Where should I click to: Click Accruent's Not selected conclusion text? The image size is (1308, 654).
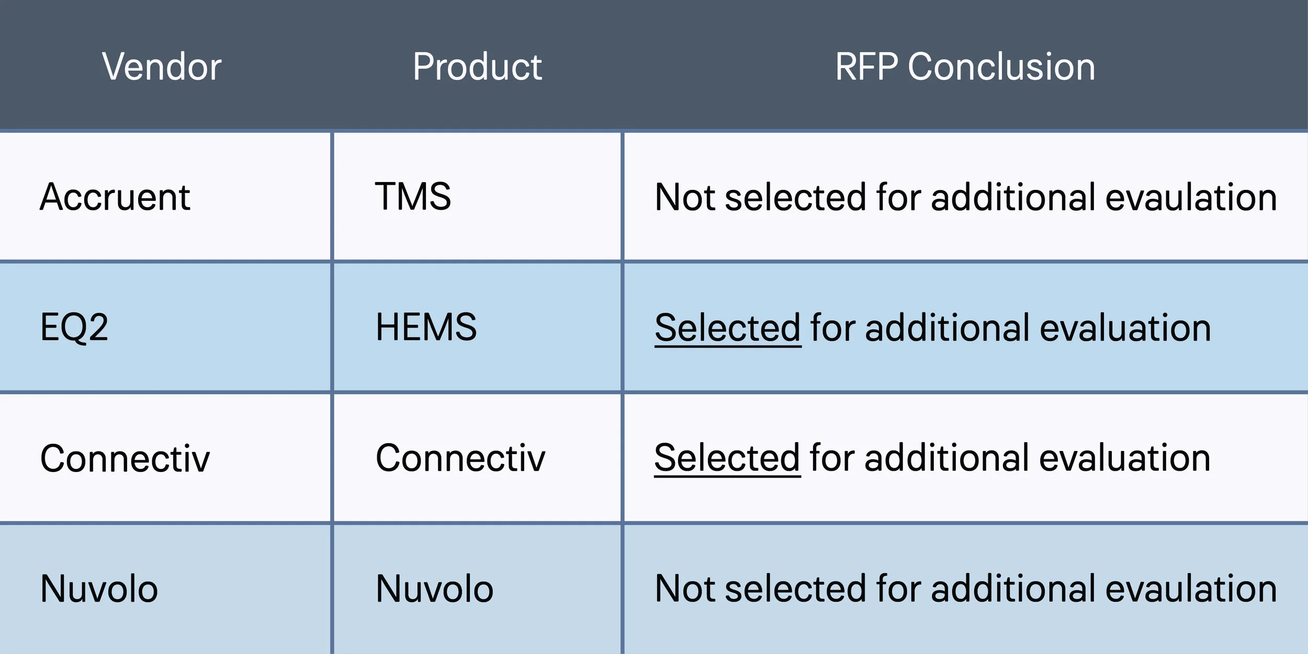tap(966, 197)
